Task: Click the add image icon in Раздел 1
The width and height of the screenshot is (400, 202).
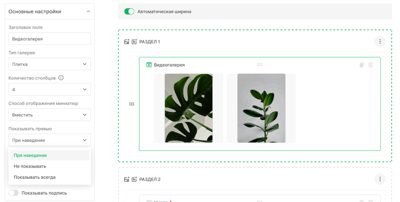Action: [x=127, y=42]
